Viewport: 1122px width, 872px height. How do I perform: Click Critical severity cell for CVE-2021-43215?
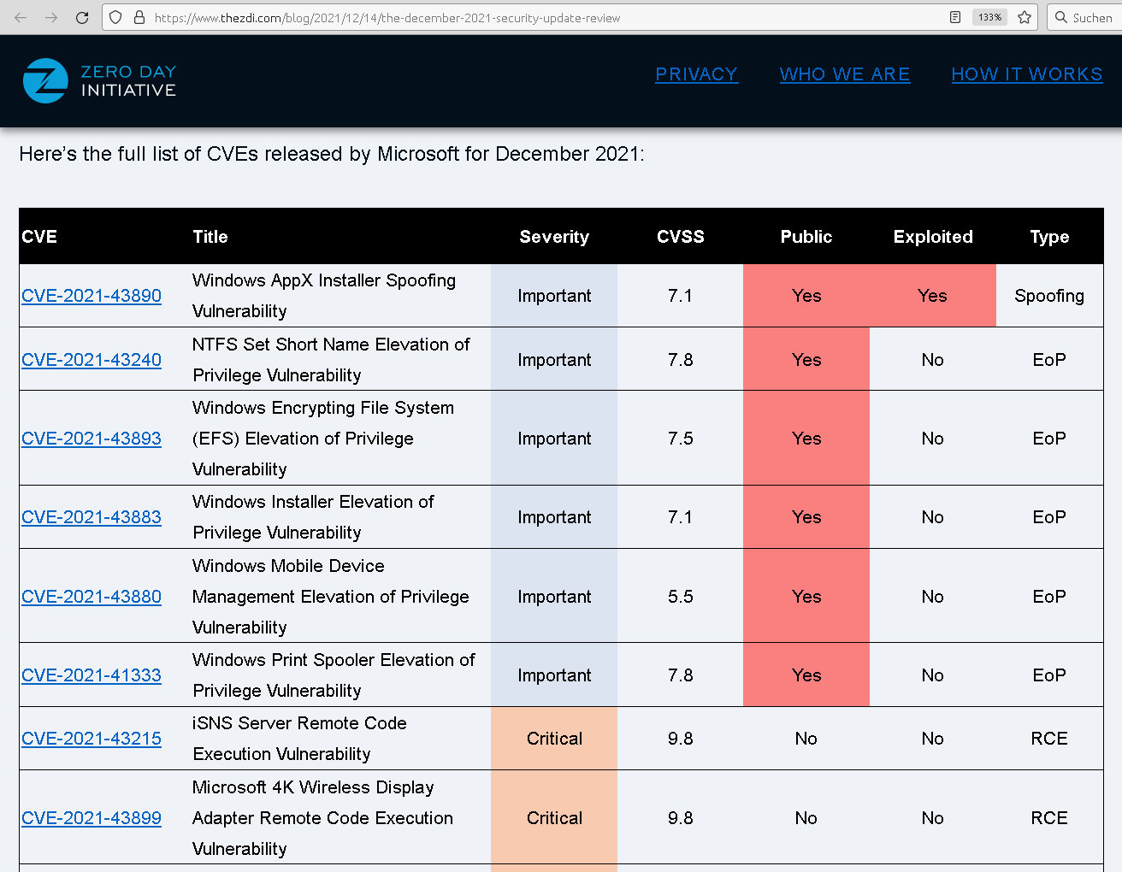click(554, 739)
